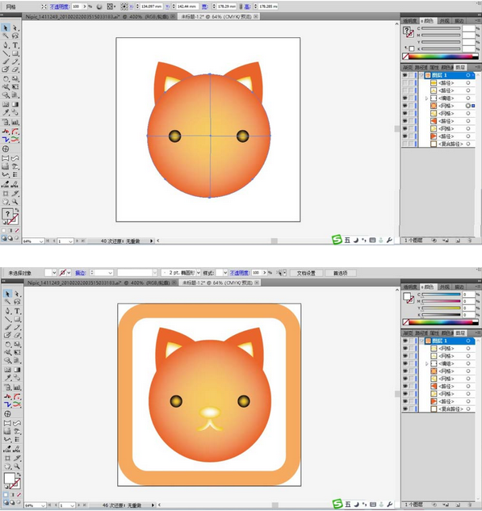
Task: Expand the 编组 group in upper Layers panel
Action: click(426, 98)
